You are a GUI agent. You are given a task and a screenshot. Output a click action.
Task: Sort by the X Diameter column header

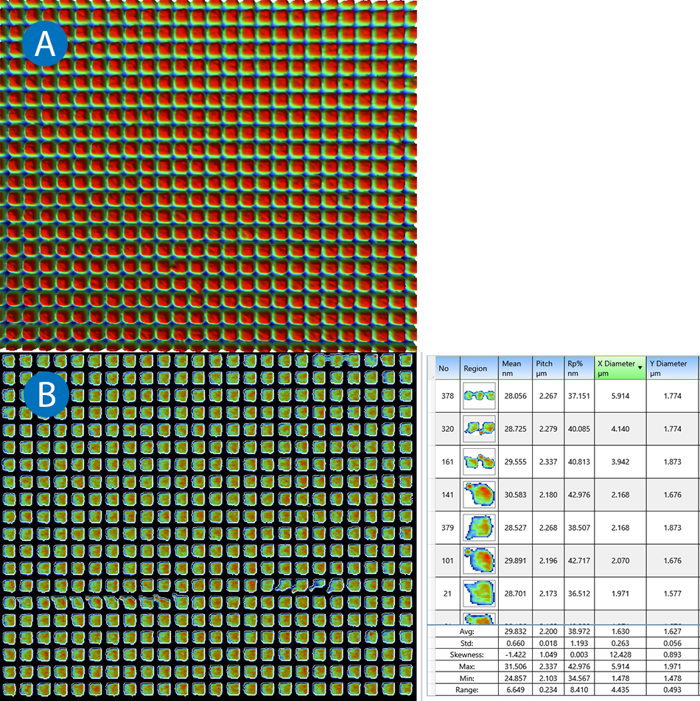coord(620,368)
